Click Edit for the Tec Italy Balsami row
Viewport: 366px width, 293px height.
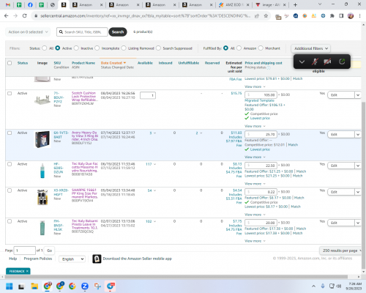341,223
